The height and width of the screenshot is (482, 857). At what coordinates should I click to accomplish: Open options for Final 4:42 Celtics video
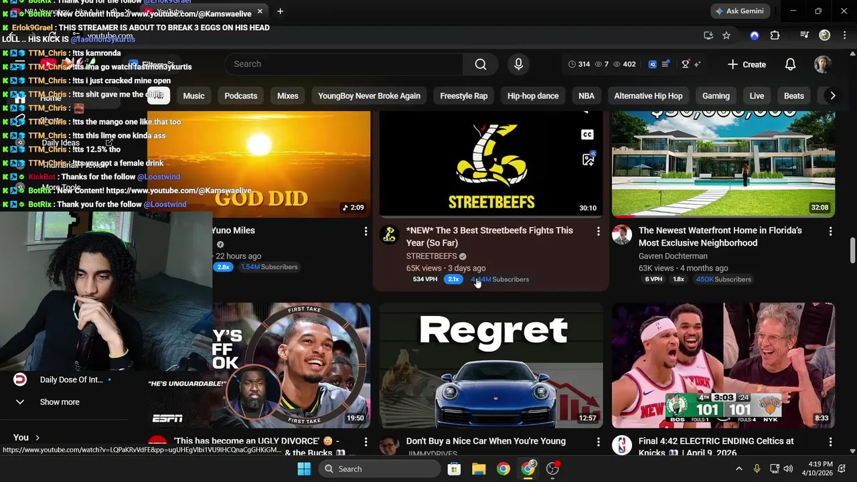click(830, 442)
